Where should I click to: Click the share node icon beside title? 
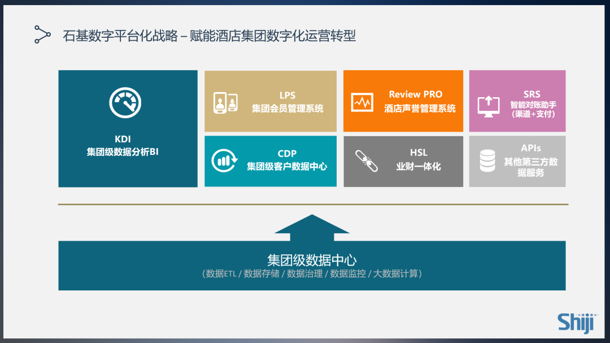click(x=42, y=34)
